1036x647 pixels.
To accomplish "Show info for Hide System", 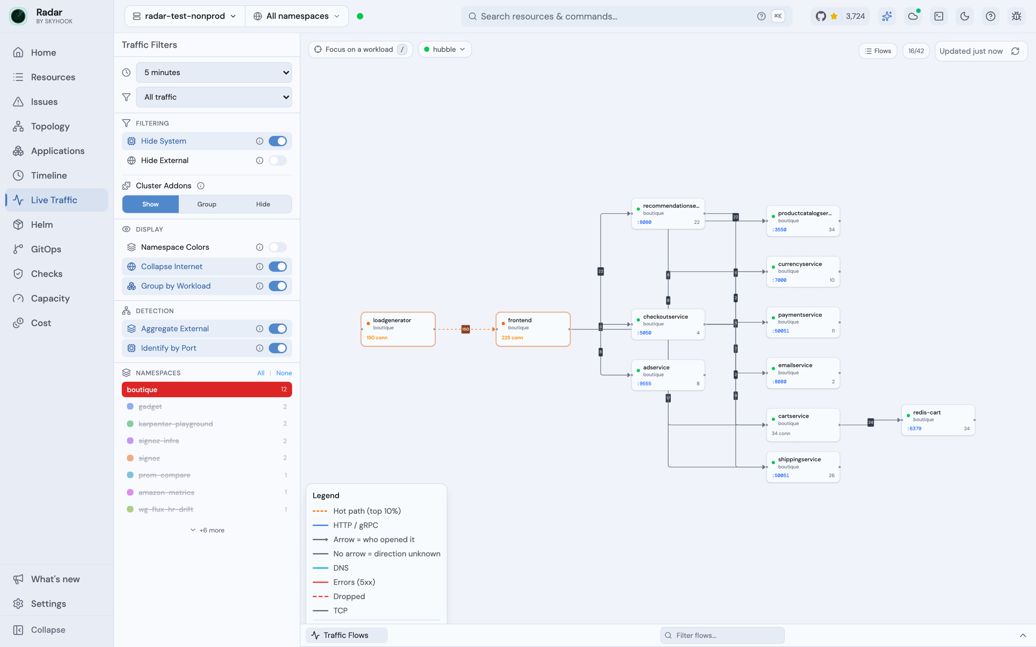I will click(259, 141).
